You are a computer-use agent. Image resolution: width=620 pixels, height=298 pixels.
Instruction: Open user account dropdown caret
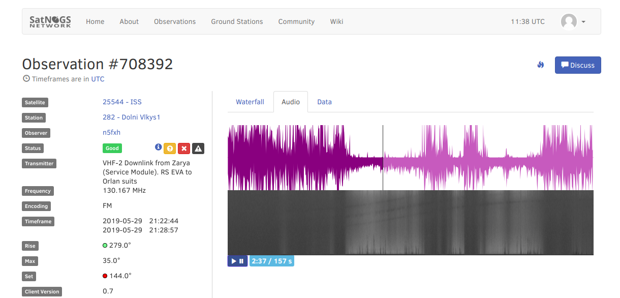coord(583,22)
